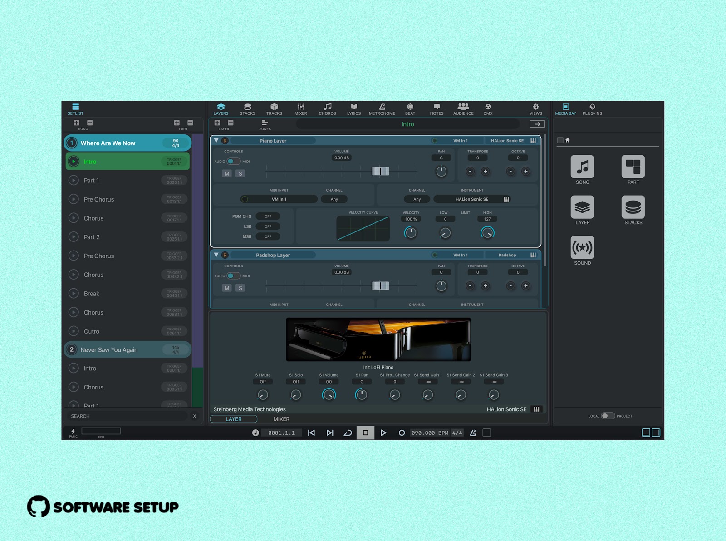726x541 pixels.
Task: Open the Stacks view
Action: pyautogui.click(x=247, y=109)
